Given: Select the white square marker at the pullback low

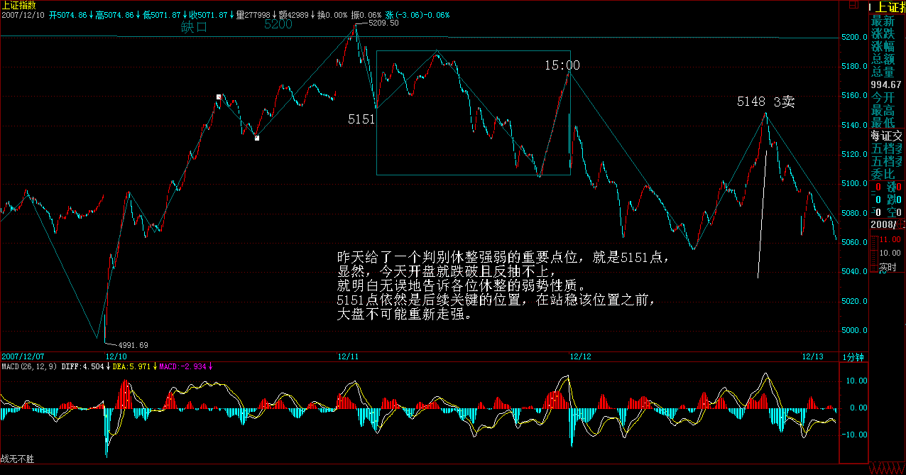Looking at the screenshot, I should [256, 138].
